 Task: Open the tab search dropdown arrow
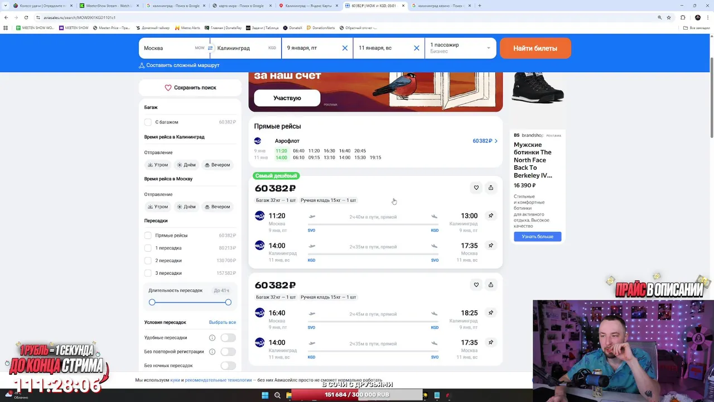click(6, 6)
